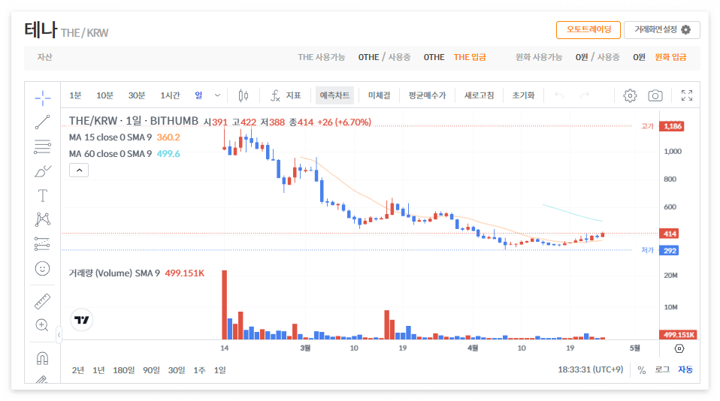Toggle the 예측차트 button
The image size is (720, 401).
click(334, 95)
